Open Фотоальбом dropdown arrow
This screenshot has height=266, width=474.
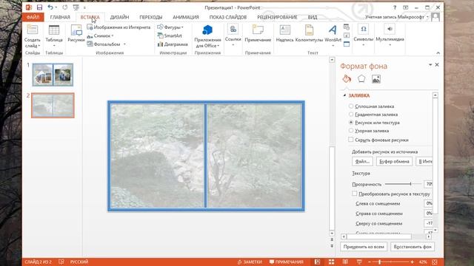click(x=124, y=44)
